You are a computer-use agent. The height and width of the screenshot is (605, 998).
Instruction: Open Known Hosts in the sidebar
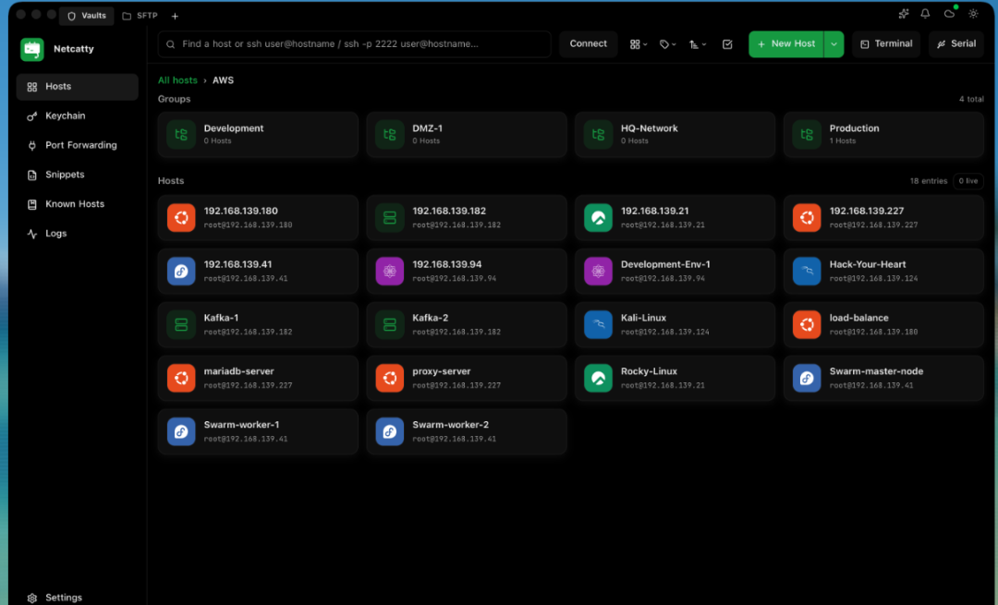[77, 203]
